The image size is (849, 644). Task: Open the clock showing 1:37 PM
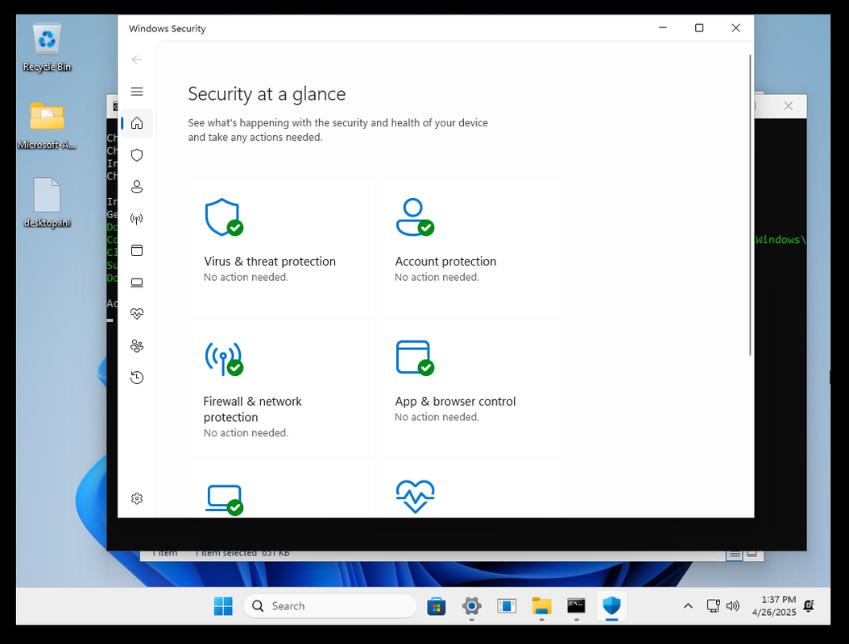pyautogui.click(x=774, y=606)
